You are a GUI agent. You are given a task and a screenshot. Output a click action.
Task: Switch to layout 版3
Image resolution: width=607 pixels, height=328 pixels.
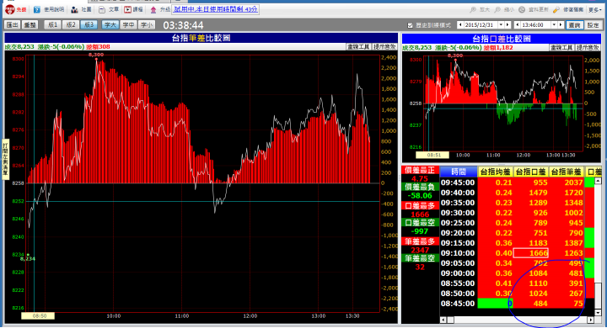pos(89,24)
